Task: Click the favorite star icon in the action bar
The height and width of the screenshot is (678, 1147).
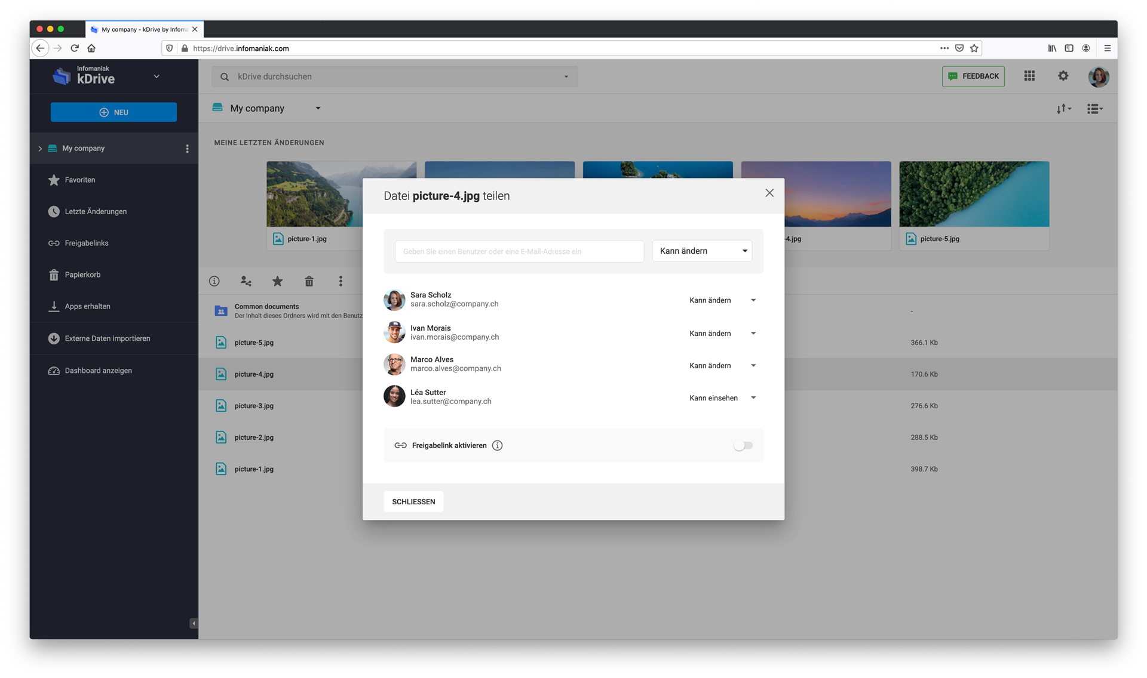Action: click(x=277, y=281)
